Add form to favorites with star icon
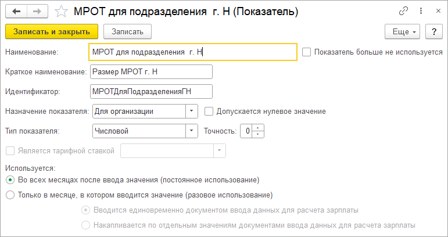The image size is (448, 237). click(61, 12)
